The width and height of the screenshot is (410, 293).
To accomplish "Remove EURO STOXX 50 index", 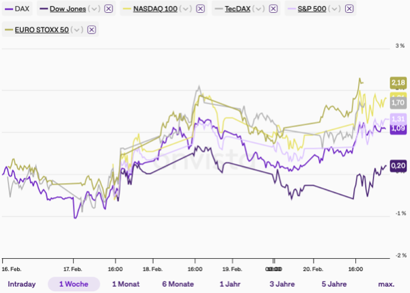I will pyautogui.click(x=92, y=29).
